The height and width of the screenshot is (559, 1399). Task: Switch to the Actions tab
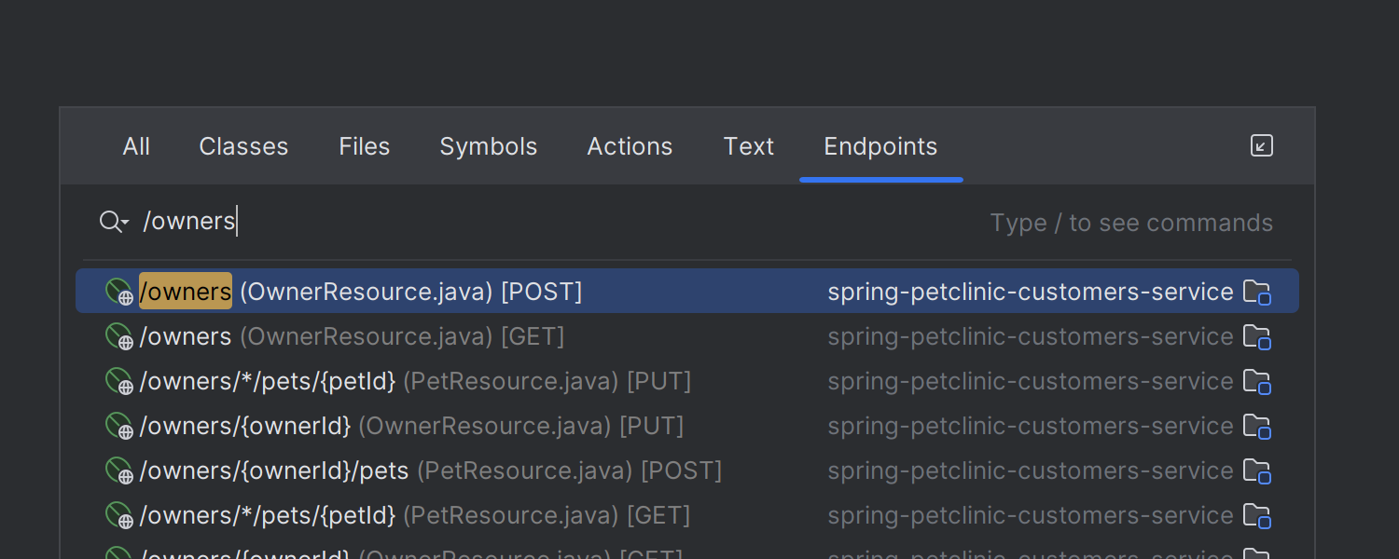click(x=629, y=146)
